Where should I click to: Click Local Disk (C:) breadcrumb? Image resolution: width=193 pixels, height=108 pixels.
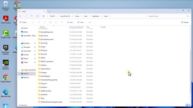point(65,16)
